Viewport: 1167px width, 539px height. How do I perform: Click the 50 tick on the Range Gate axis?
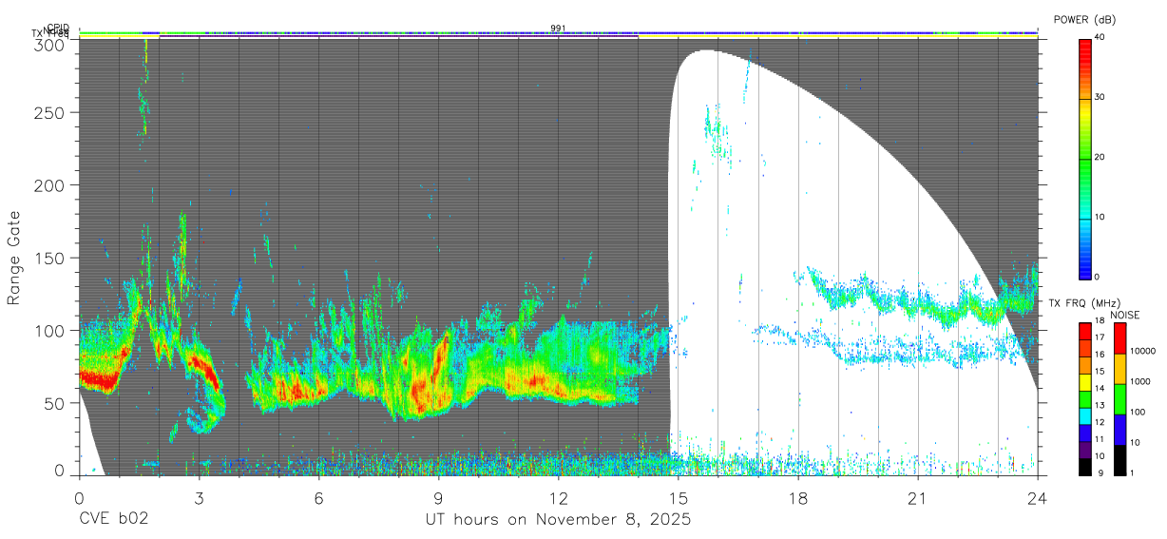coord(55,403)
